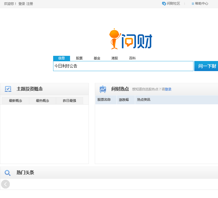The image size is (218, 198).
Task: Select the 信息 search tab
Action: (x=62, y=58)
